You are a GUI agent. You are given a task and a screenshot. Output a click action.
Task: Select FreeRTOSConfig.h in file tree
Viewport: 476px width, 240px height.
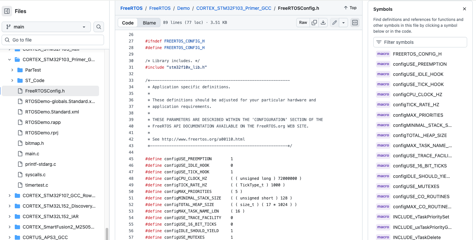tap(51, 91)
